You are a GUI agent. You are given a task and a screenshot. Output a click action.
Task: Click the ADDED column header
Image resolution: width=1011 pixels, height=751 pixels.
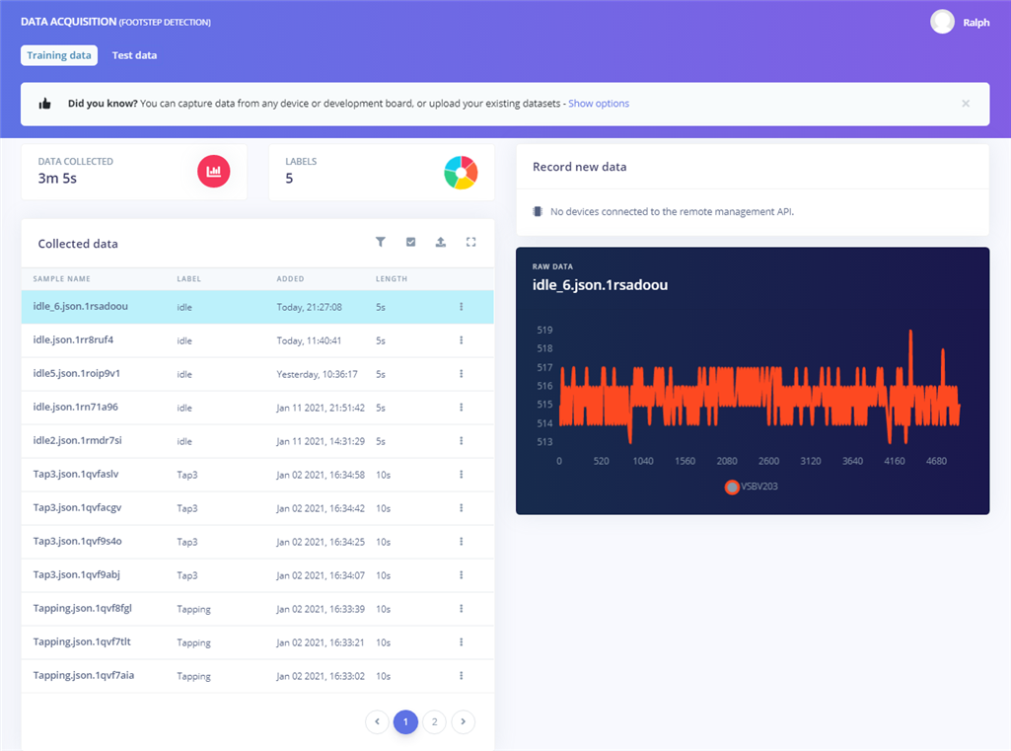pos(290,278)
